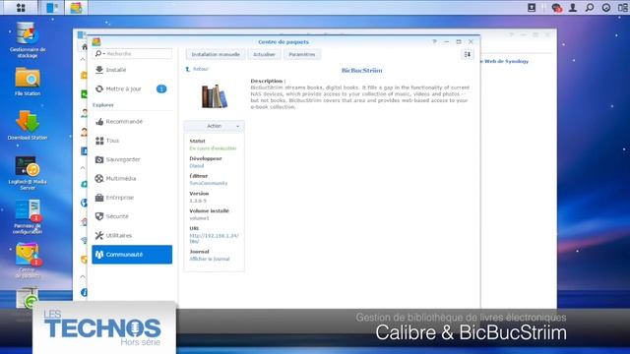Click Afficher le journal link

pos(210,259)
